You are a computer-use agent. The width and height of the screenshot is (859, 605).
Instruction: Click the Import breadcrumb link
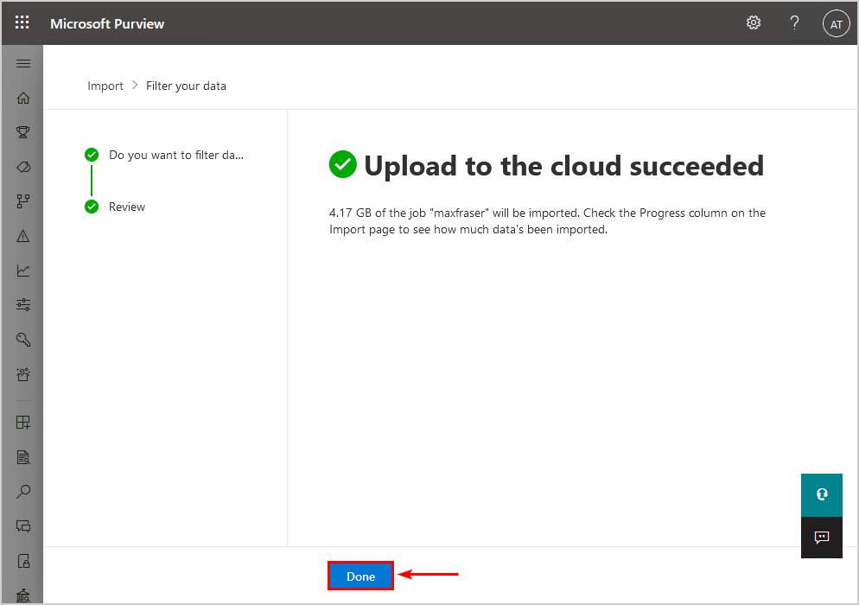tap(105, 86)
